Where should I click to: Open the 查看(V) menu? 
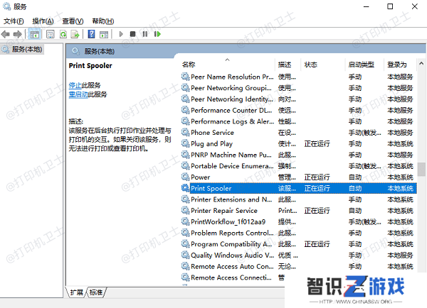point(73,21)
